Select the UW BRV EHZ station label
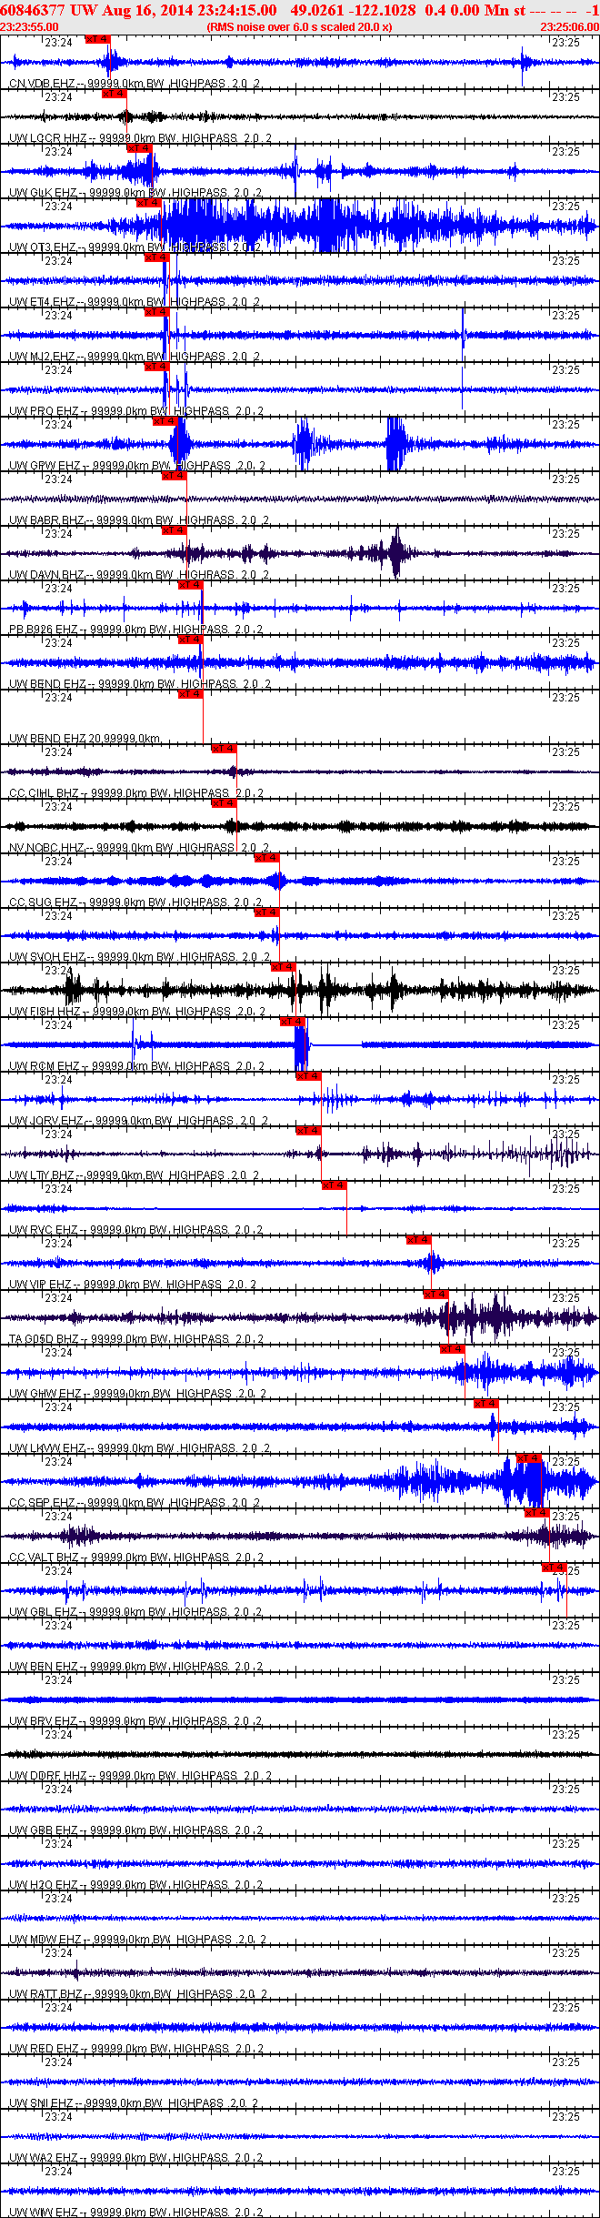This screenshot has width=600, height=2218. pyautogui.click(x=135, y=1721)
